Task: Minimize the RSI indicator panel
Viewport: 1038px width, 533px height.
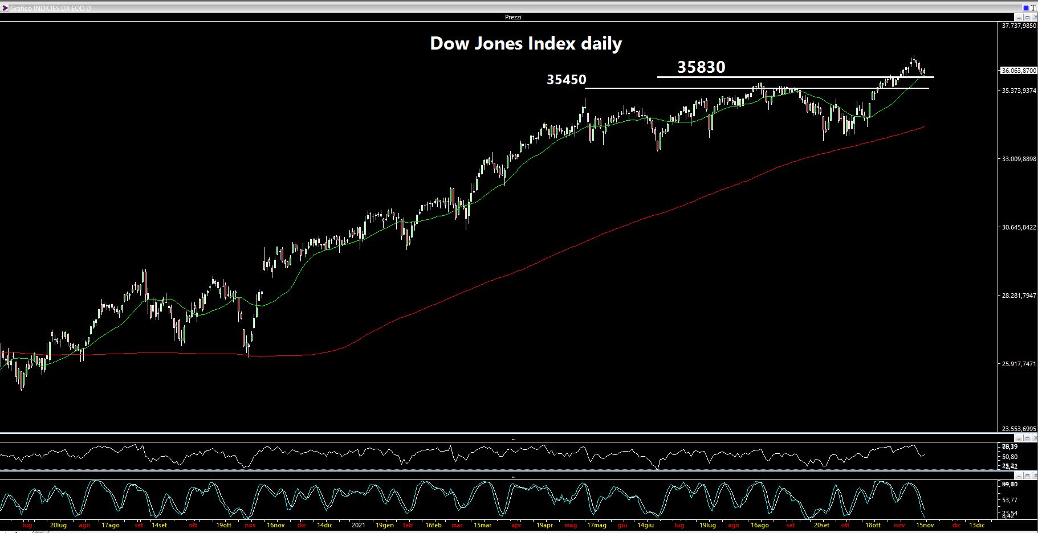Action: [1019, 438]
